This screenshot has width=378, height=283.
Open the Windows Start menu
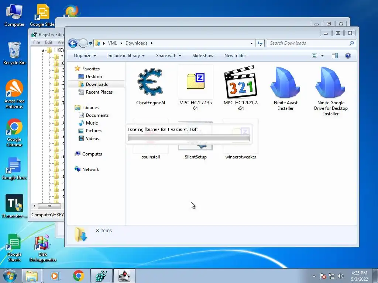point(10,276)
